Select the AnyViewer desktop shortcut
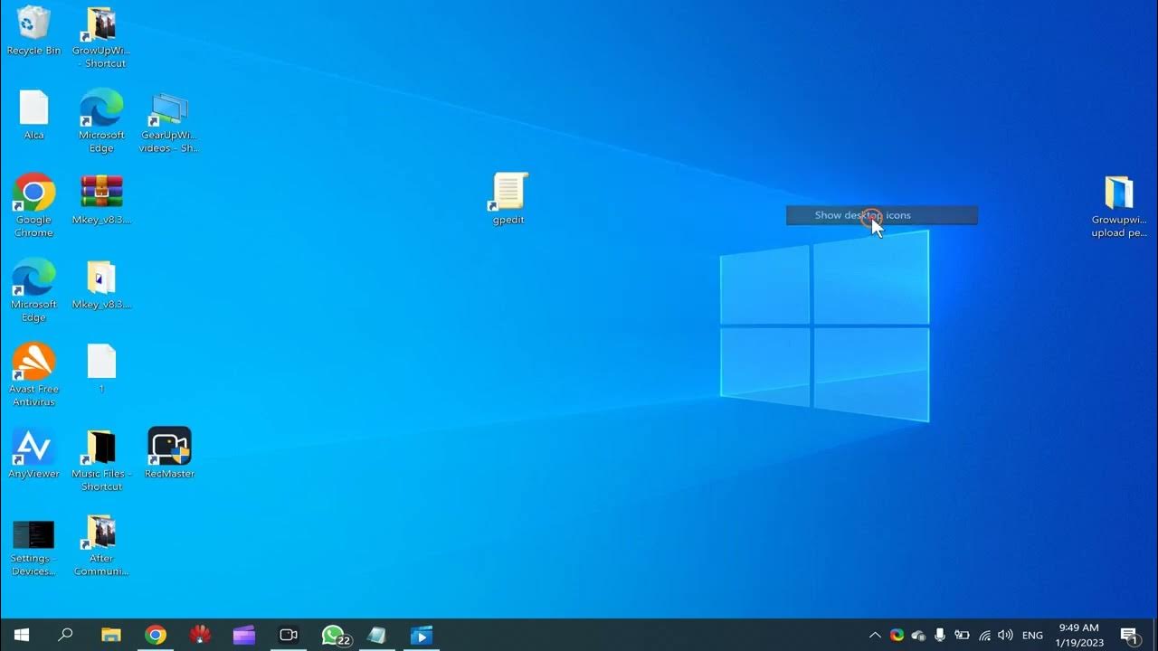This screenshot has width=1158, height=651. click(x=33, y=453)
